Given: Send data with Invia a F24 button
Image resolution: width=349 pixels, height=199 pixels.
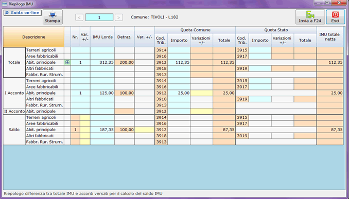Looking at the screenshot, I should pos(310,17).
